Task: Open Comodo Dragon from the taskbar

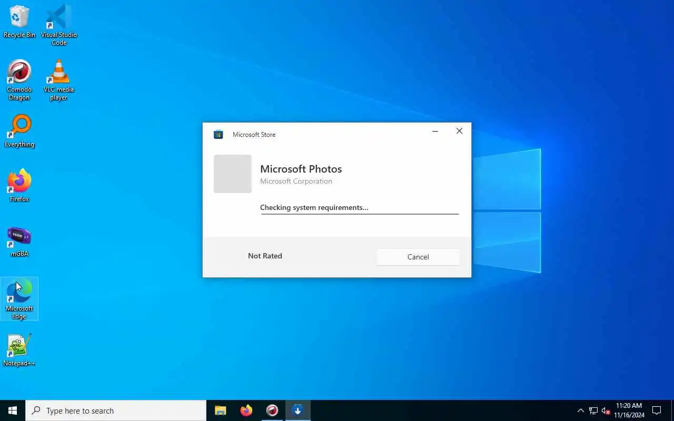Action: coord(272,410)
